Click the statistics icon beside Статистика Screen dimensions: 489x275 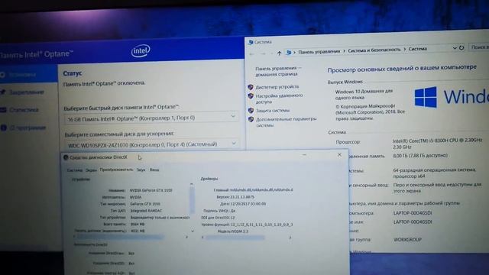pos(3,110)
